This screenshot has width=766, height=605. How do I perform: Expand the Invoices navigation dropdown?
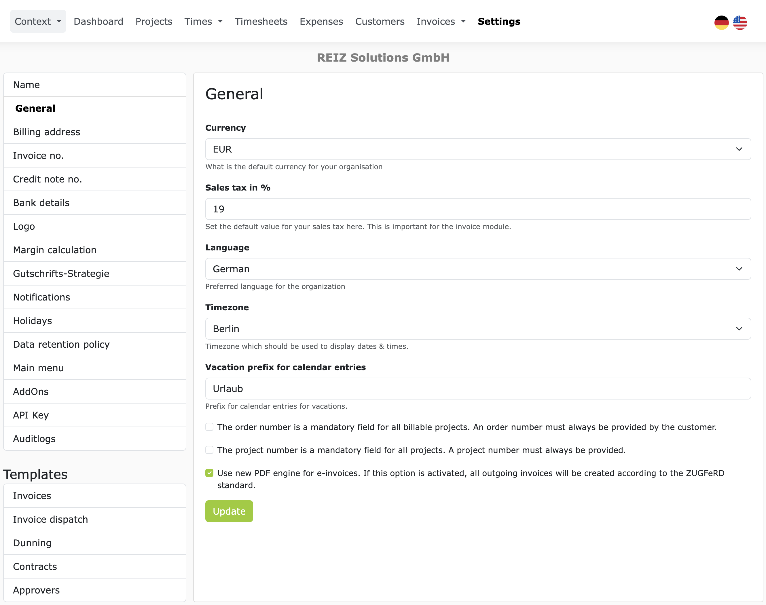point(441,22)
